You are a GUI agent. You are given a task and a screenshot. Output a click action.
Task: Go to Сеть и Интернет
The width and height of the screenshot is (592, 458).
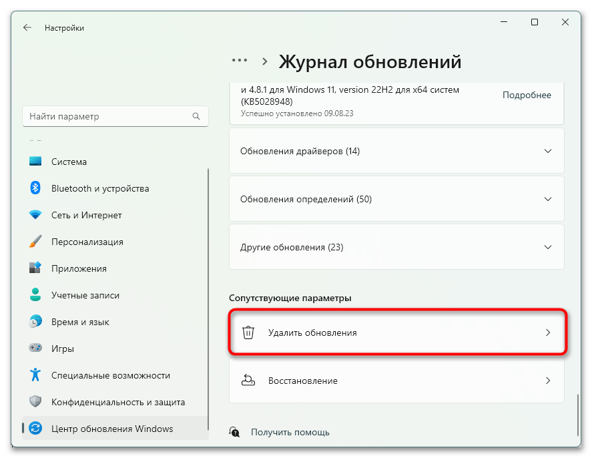pos(115,215)
